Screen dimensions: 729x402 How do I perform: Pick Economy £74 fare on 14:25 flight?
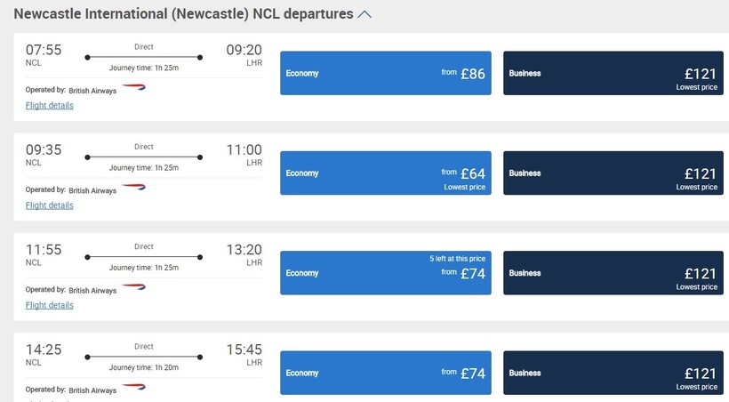(386, 373)
